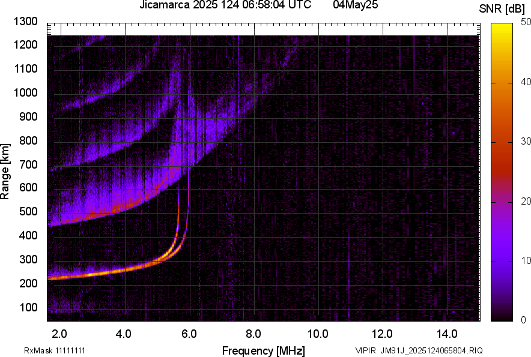Click range axis tick 700

[28, 164]
